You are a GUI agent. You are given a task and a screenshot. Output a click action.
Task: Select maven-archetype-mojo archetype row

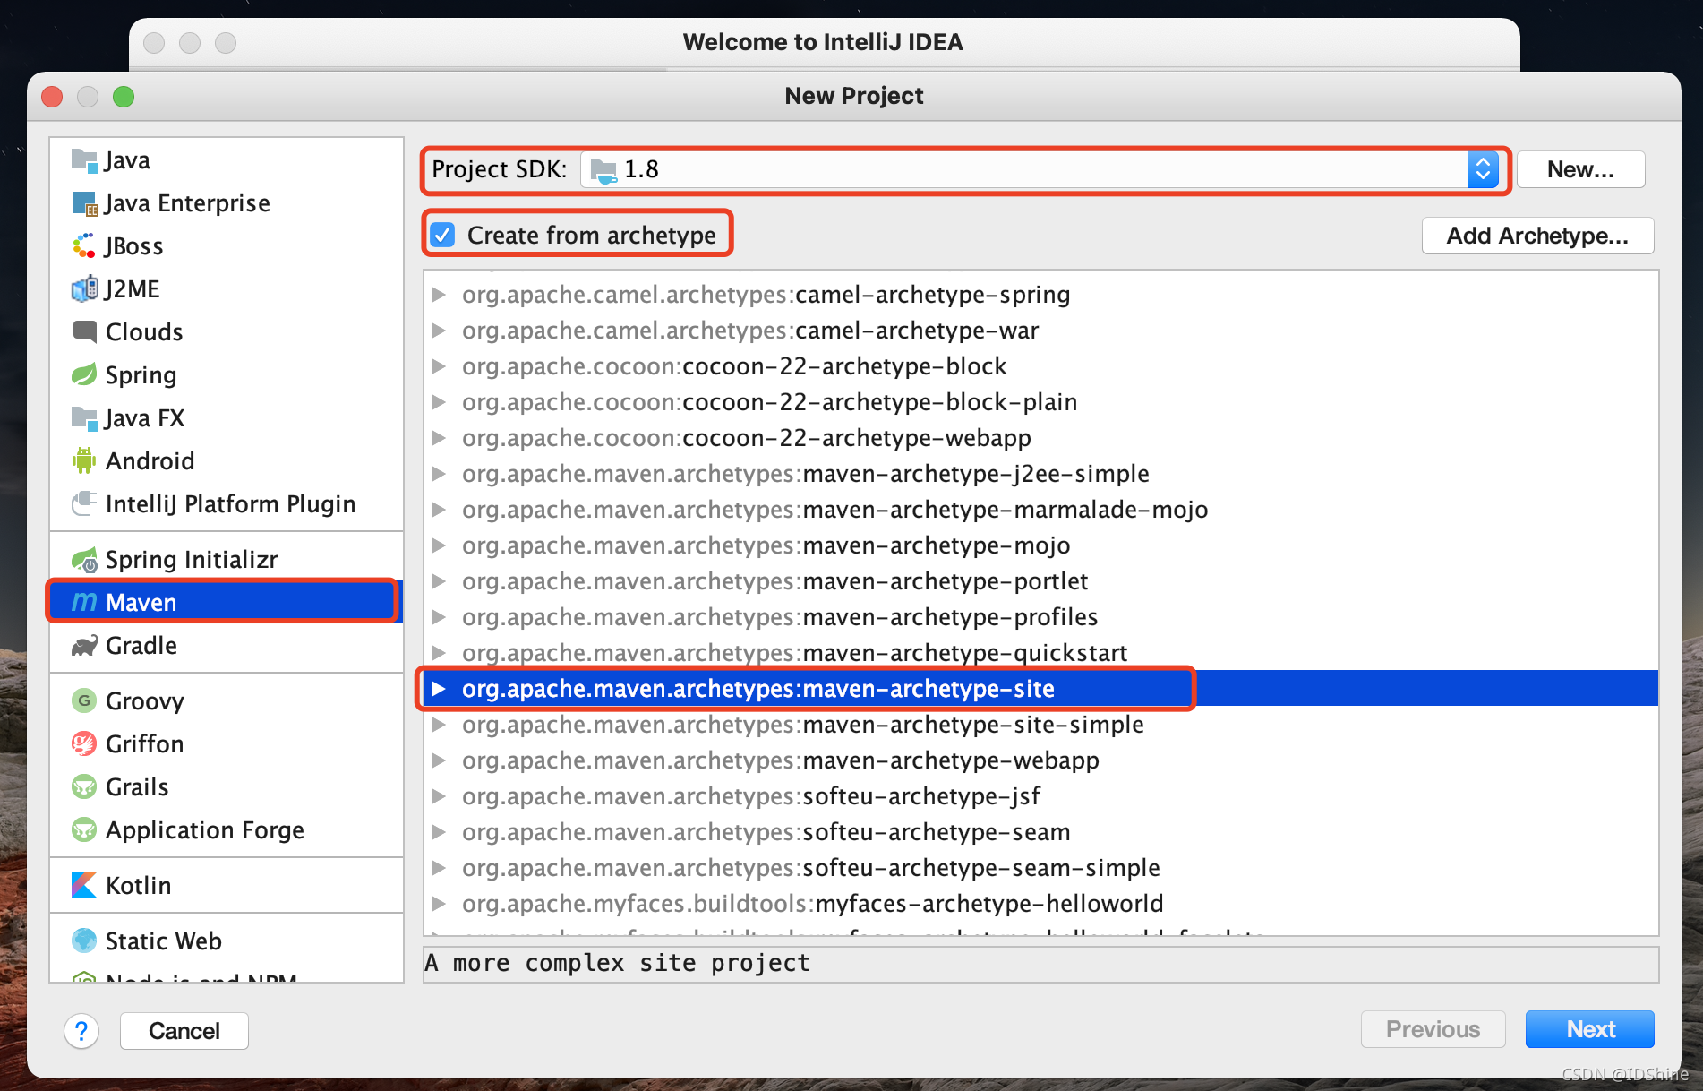coord(1040,545)
